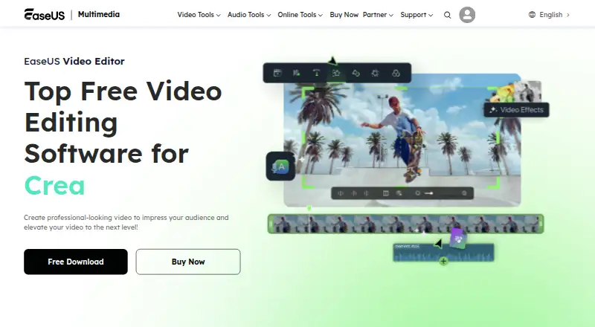Image resolution: width=595 pixels, height=327 pixels.
Task: Click the Video Effects label
Action: pyautogui.click(x=522, y=110)
